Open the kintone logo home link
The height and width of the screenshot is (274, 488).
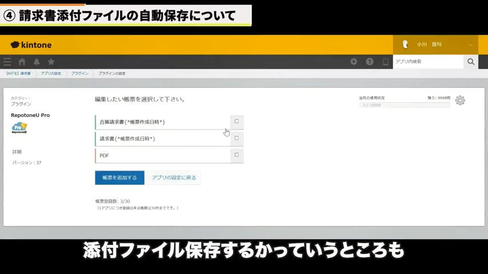31,45
